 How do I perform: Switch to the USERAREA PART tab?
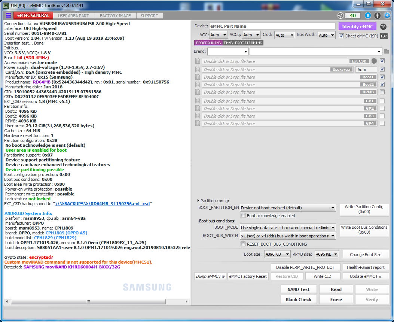tap(73, 16)
